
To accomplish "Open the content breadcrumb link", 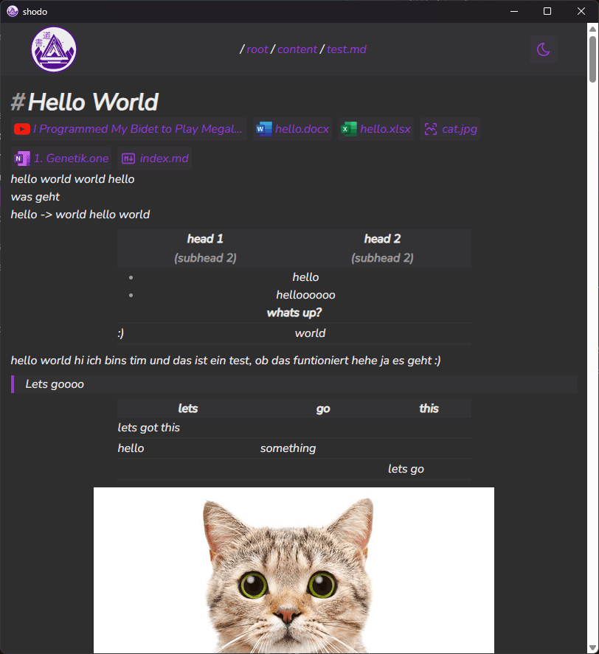I will [297, 49].
